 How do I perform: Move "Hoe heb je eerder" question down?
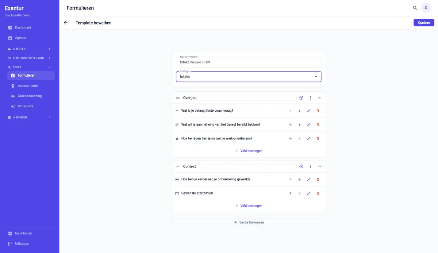(x=299, y=180)
